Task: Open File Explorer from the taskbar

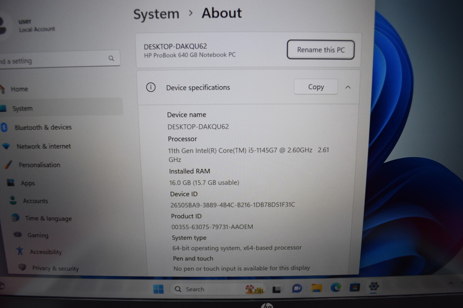Action: point(317,288)
